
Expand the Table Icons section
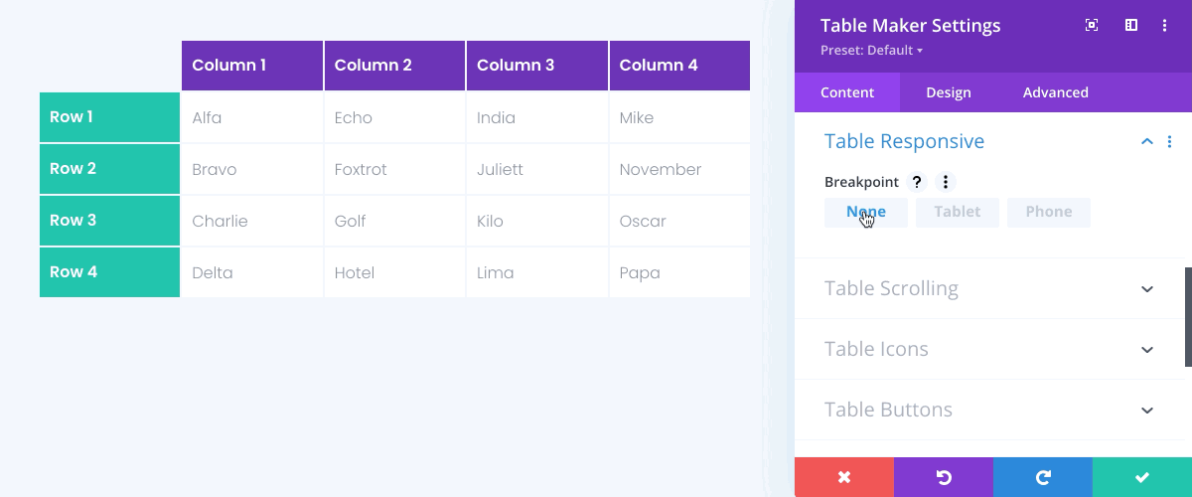(1147, 350)
